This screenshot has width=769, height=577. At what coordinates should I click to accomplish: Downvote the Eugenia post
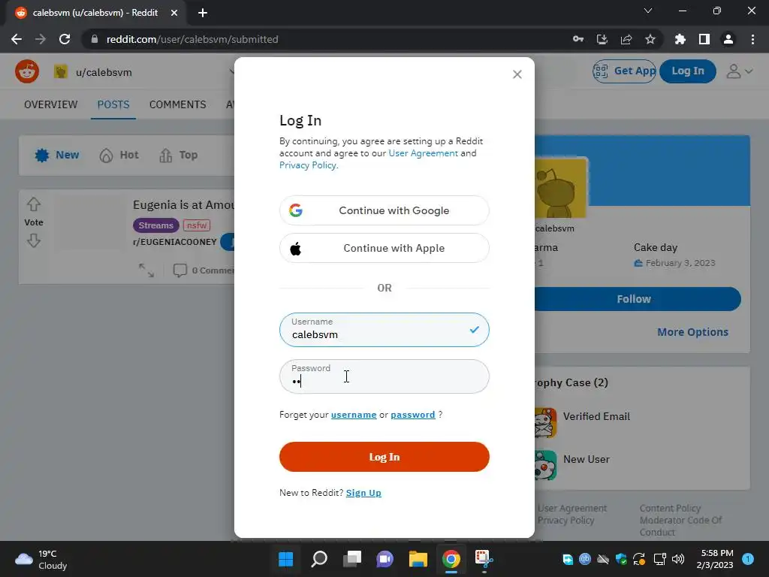(33, 240)
